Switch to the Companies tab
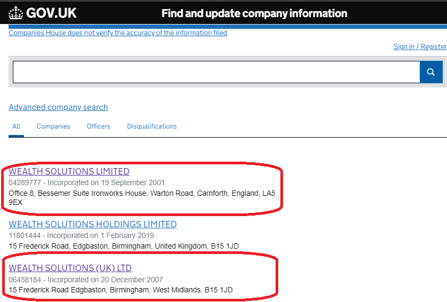Screen dimensions: 447x302 click(x=53, y=126)
